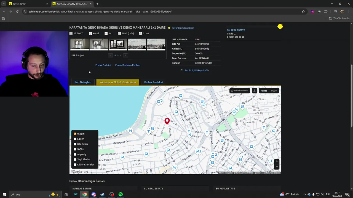
Task: Go to previous photo thumbnails page
Action: pyautogui.click(x=110, y=55)
